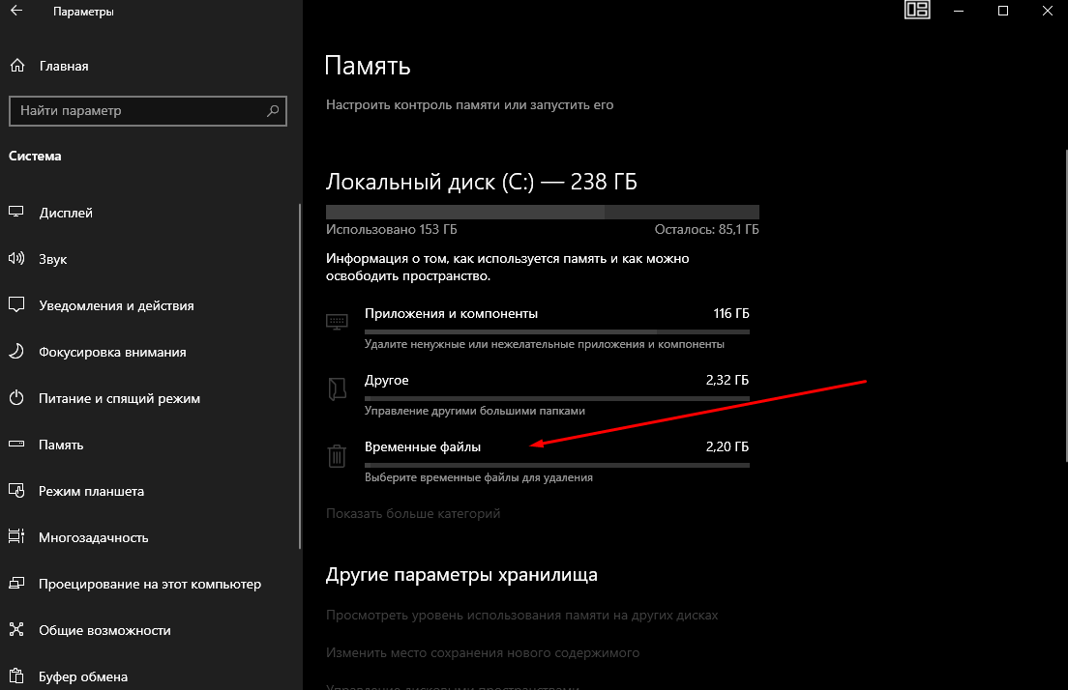Screen dimensions: 1068x690
Task: Click the Локальный диск C usage bar
Action: [x=542, y=212]
